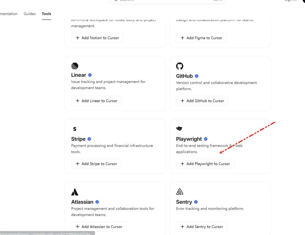Click Add Sentry to Cursor
305x235 pixels.
[202, 227]
